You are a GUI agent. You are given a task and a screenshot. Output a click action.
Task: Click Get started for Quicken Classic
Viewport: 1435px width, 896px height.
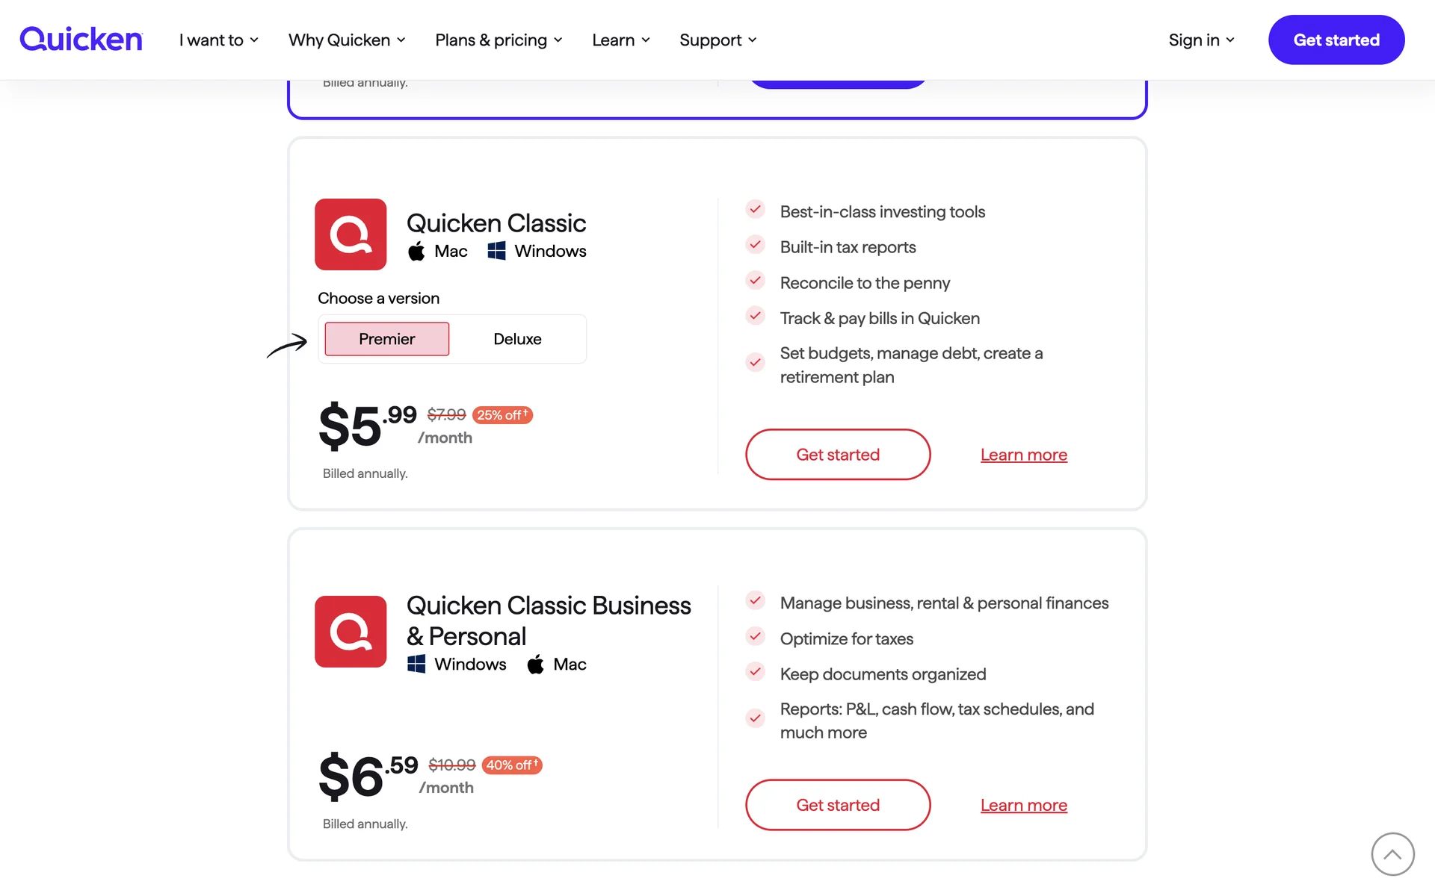tap(838, 455)
